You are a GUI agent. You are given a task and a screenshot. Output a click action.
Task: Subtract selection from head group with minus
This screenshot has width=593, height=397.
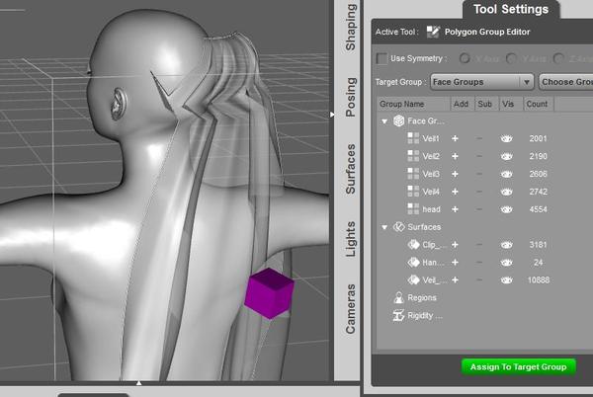click(479, 209)
